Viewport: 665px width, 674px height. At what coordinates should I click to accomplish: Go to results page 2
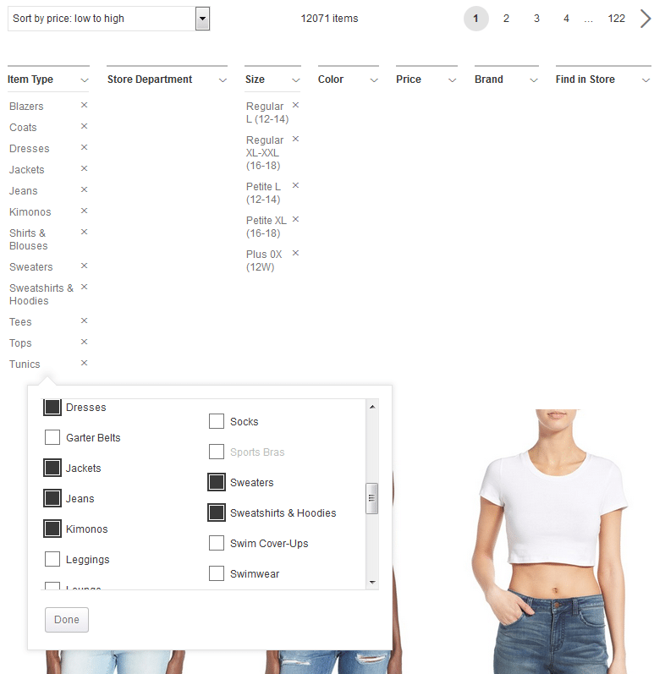click(506, 19)
